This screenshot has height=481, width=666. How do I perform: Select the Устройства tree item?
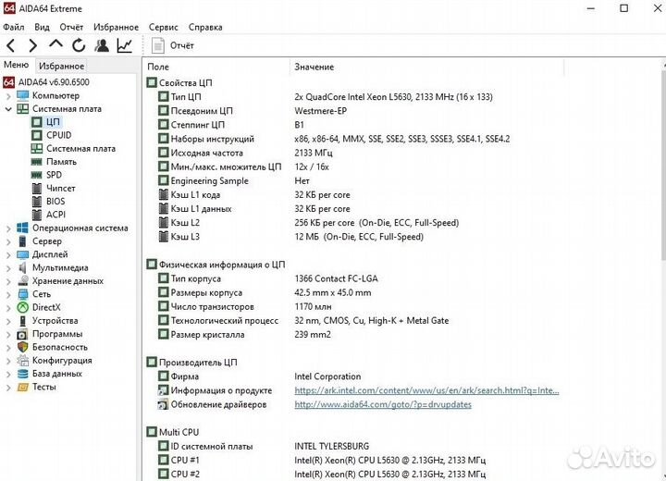55,320
